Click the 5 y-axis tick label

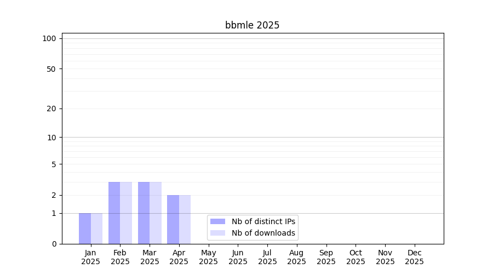54,164
